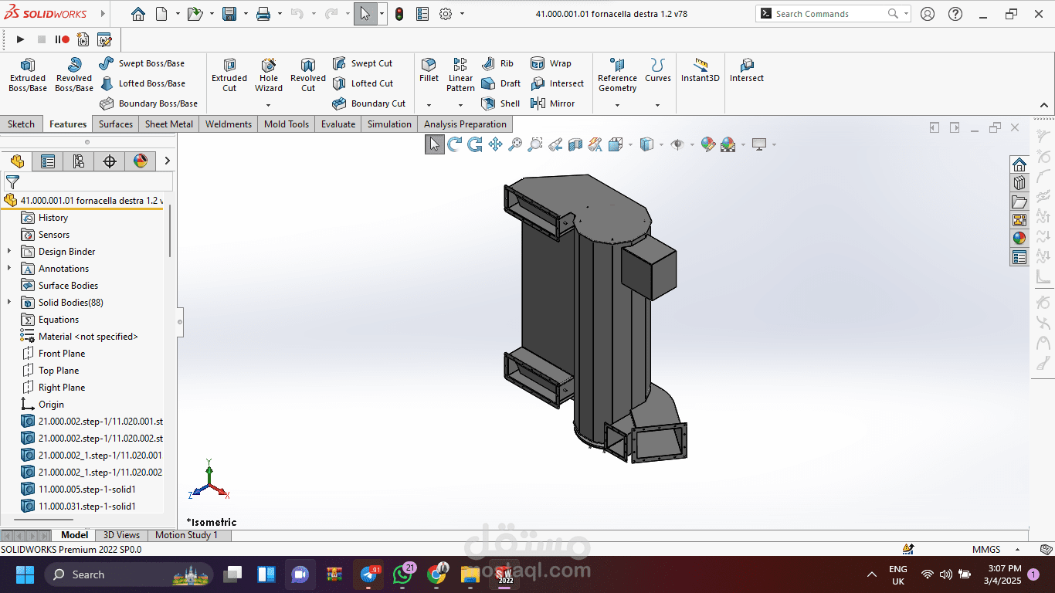Open the Curves tool
Screen dimensions: 1055x593
(658, 70)
